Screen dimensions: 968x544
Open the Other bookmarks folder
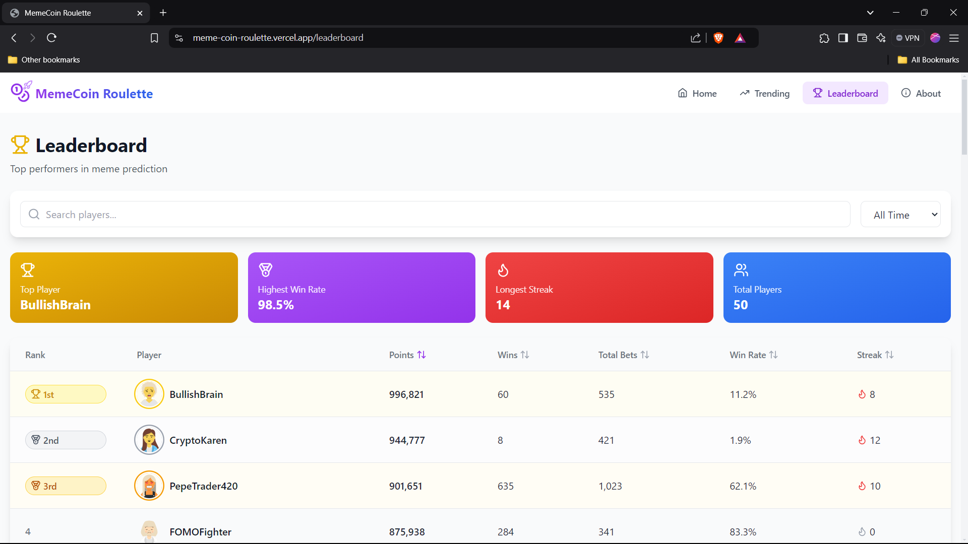tap(44, 59)
